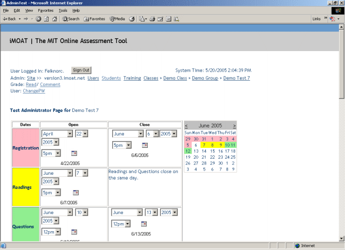Open the Favorites toolbar button

click(94, 19)
